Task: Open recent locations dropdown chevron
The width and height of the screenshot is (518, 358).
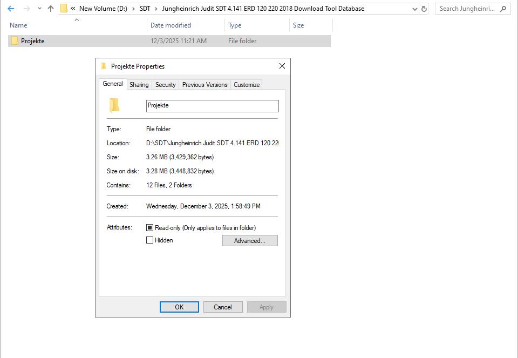Action: click(x=39, y=9)
